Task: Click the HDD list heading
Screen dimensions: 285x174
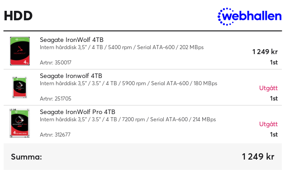Action: tap(18, 16)
